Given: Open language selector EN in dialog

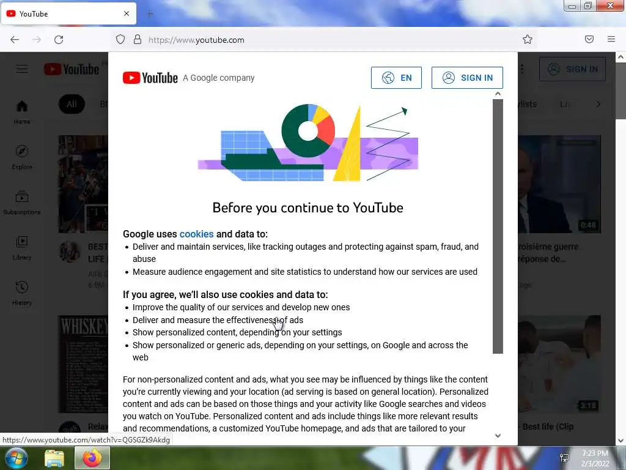Looking at the screenshot, I should point(396,78).
